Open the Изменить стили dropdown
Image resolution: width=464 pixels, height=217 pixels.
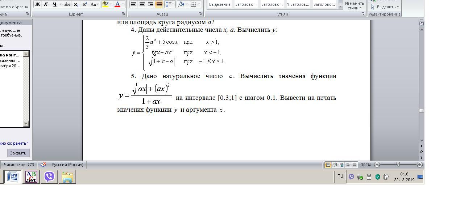354,5
